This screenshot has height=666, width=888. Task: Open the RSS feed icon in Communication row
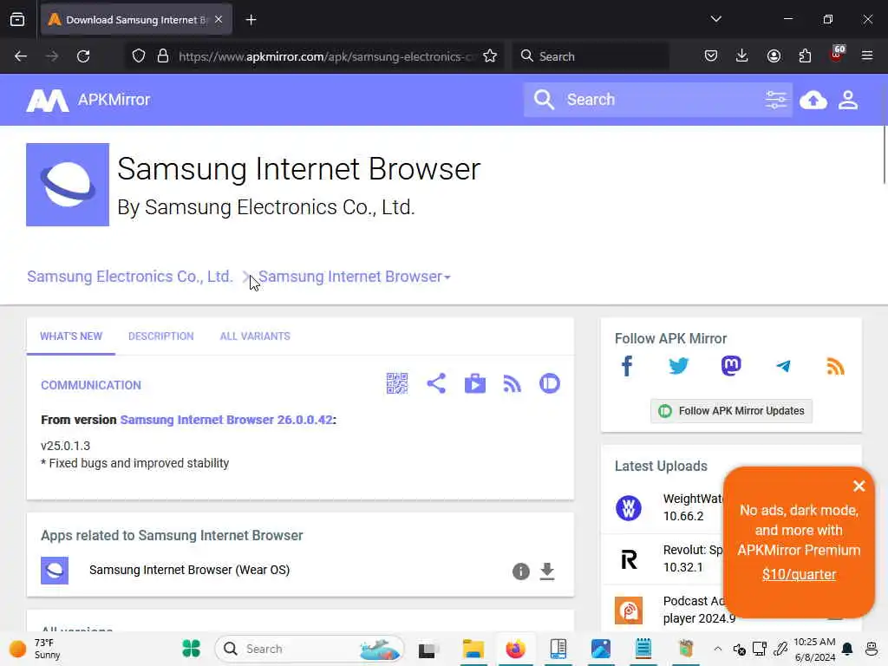(512, 384)
